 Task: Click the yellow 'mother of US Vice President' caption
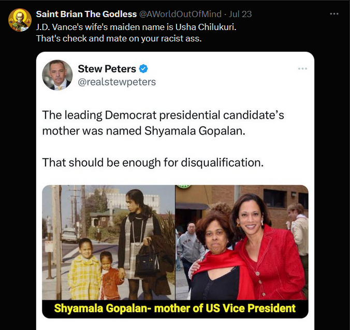pos(175,308)
